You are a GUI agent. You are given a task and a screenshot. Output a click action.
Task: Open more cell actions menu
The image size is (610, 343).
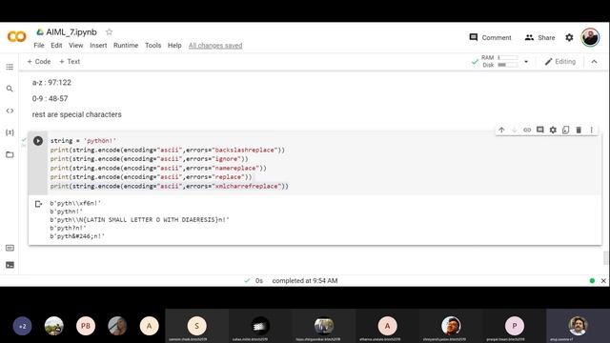[591, 130]
